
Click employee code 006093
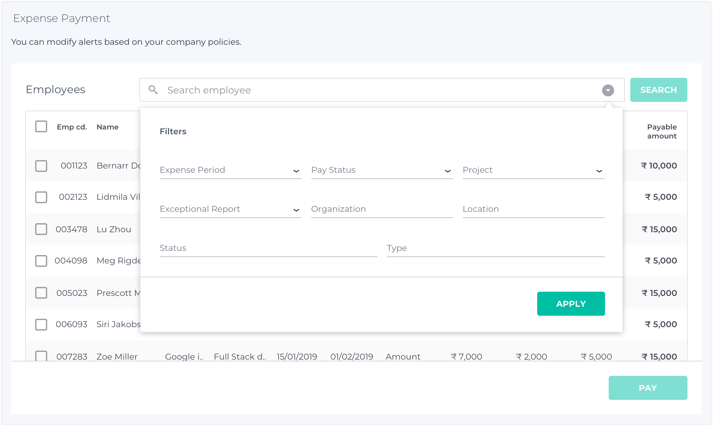72,324
